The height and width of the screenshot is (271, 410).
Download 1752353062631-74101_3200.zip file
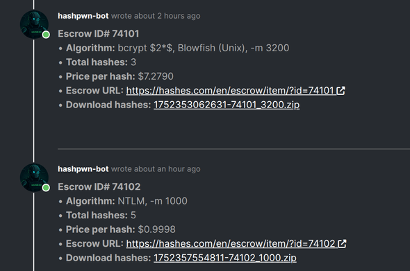tap(227, 105)
